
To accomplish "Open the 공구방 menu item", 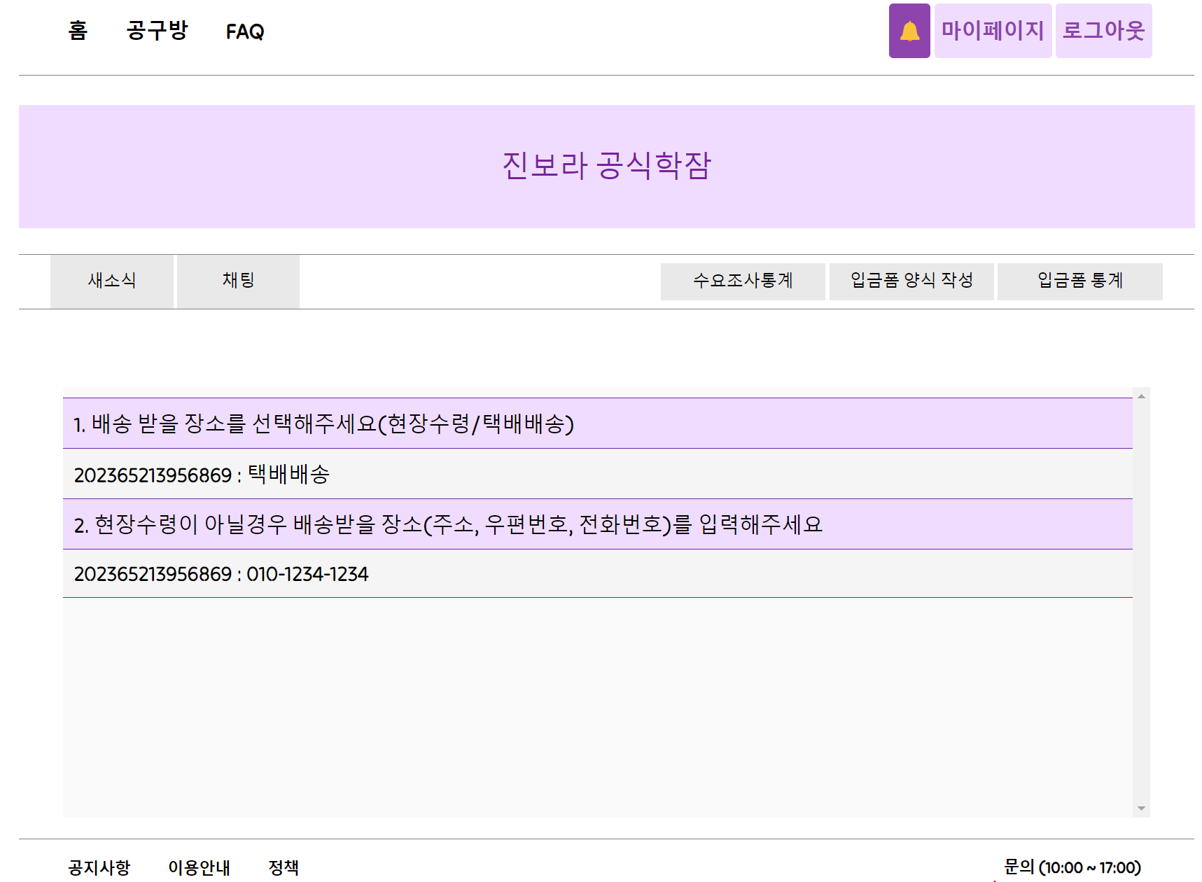I will pyautogui.click(x=155, y=31).
